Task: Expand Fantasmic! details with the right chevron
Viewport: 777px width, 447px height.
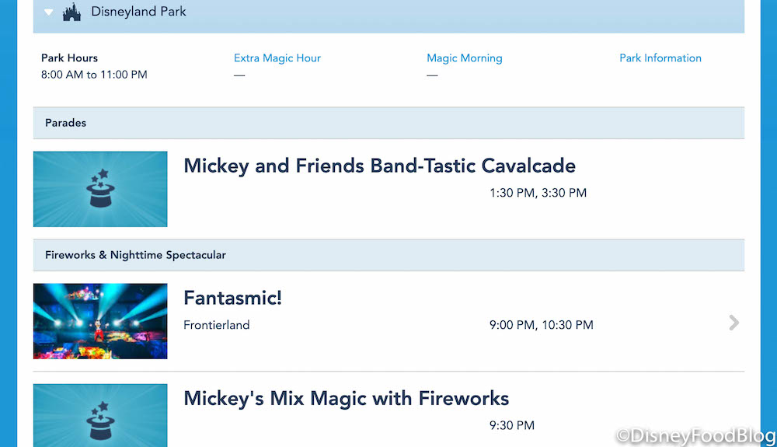Action: pos(734,323)
